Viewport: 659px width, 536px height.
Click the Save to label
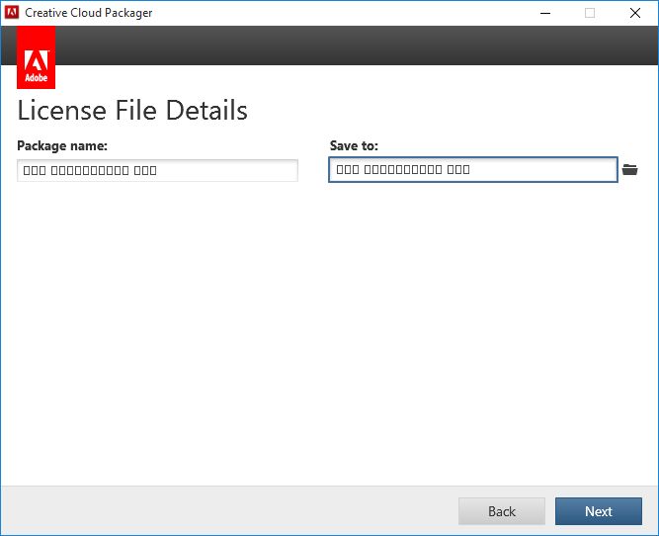pos(354,145)
